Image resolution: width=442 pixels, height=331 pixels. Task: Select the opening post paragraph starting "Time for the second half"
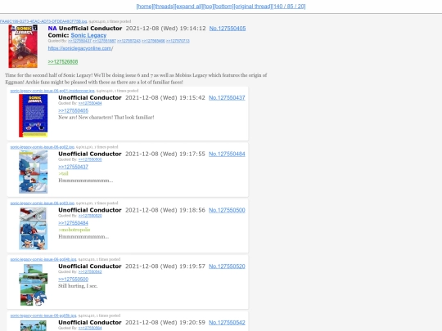[136, 78]
